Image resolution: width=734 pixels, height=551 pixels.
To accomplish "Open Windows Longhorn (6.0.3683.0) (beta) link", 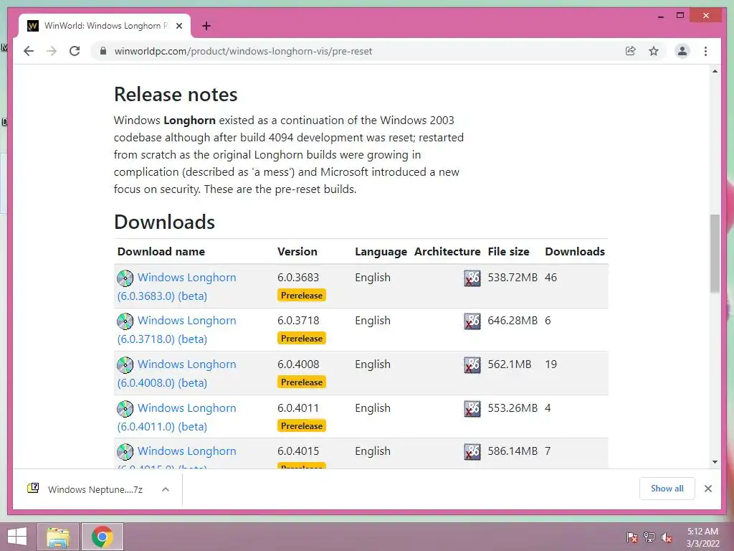I will tap(176, 286).
